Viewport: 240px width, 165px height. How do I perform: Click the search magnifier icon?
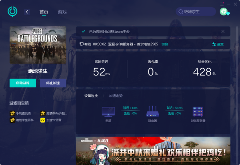[181, 12]
